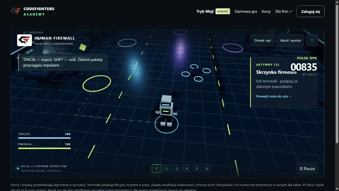Screen dimensions: 339x191
Task: Select level 4 in the level selector
Action: click(x=187, y=168)
